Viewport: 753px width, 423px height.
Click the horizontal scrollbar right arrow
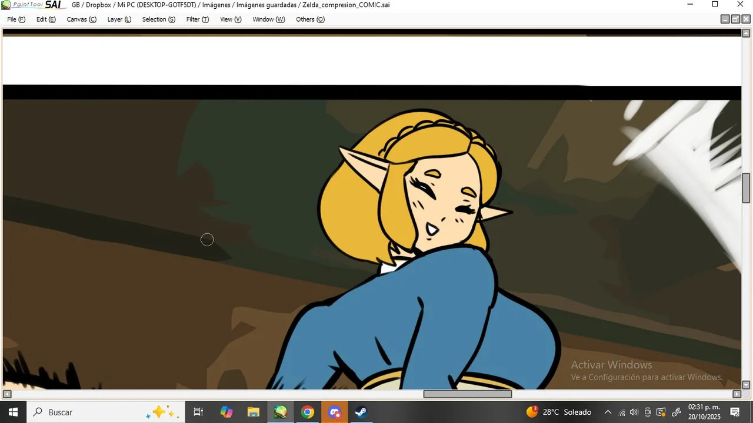737,394
